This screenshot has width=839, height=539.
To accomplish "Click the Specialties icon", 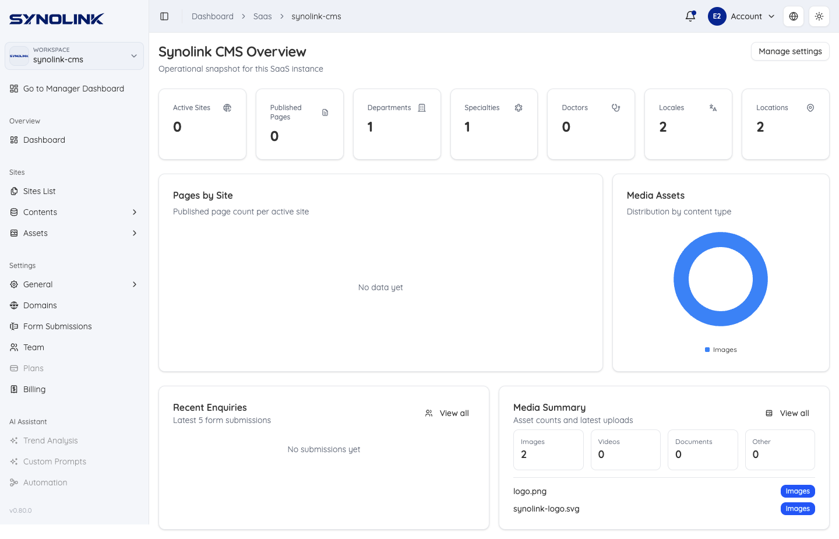I will click(x=519, y=108).
